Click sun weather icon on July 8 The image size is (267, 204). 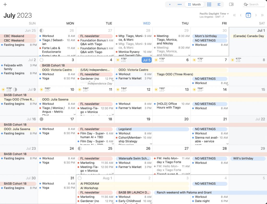pyautogui.click(x=232, y=60)
